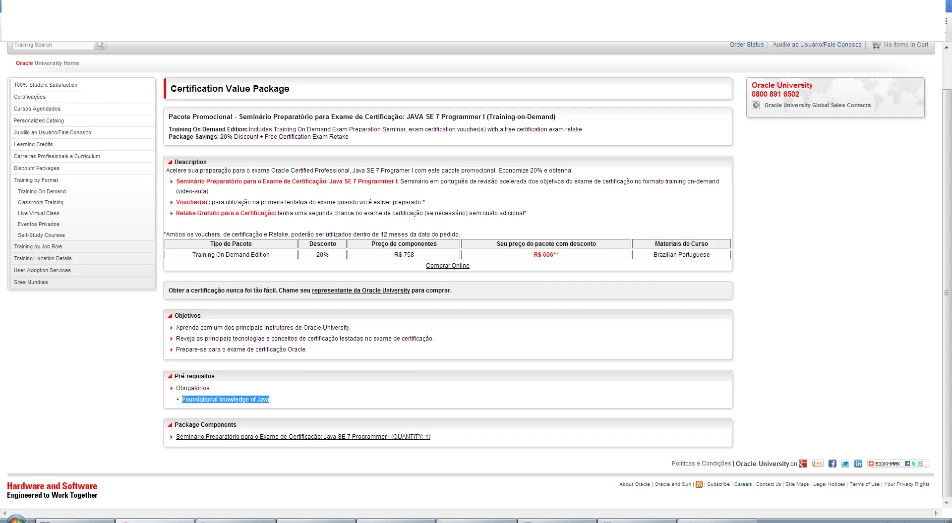Open Training On Demand under Training by Format

(x=42, y=192)
